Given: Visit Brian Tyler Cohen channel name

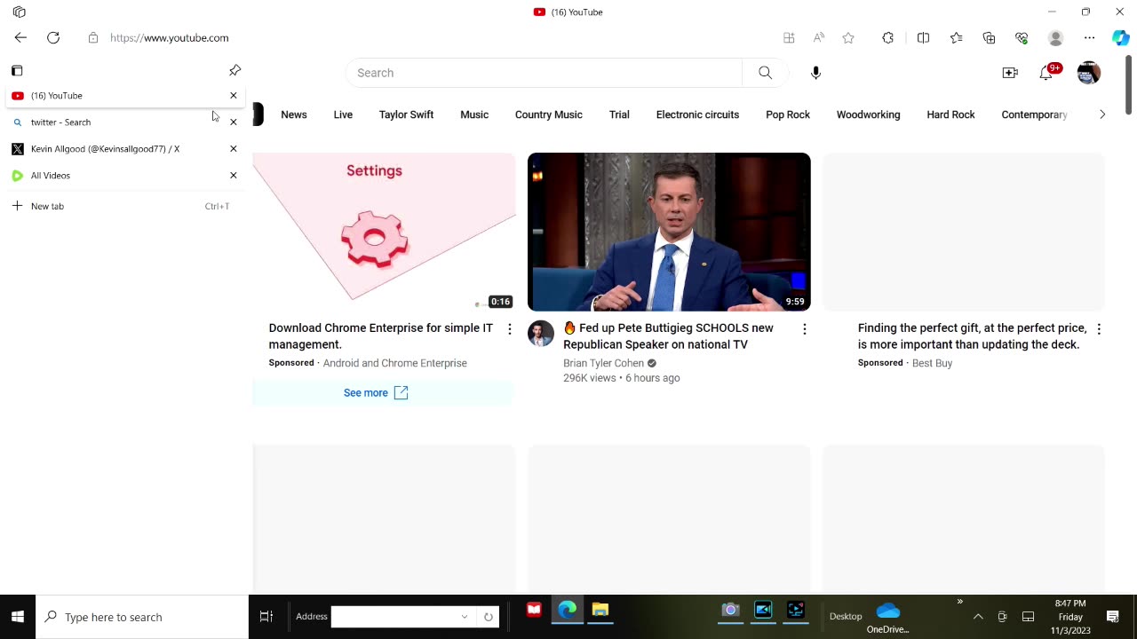Looking at the screenshot, I should (x=603, y=363).
